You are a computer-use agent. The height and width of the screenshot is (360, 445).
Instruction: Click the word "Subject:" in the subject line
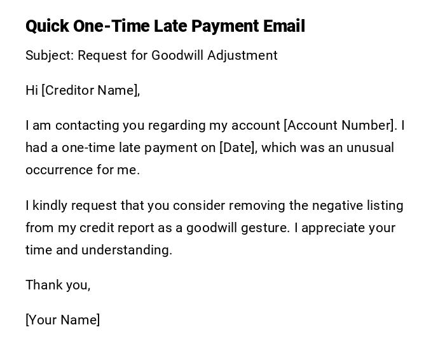[50, 55]
